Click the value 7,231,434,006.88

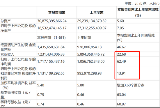[x=51, y=54]
